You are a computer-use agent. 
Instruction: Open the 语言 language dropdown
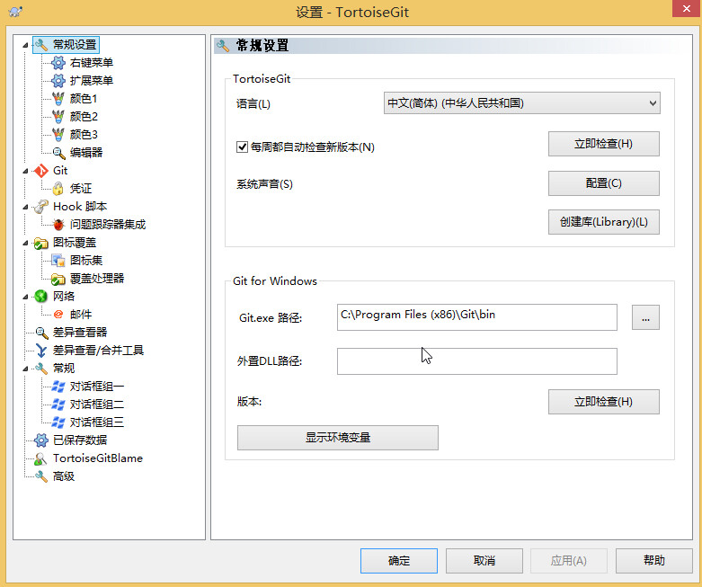521,103
